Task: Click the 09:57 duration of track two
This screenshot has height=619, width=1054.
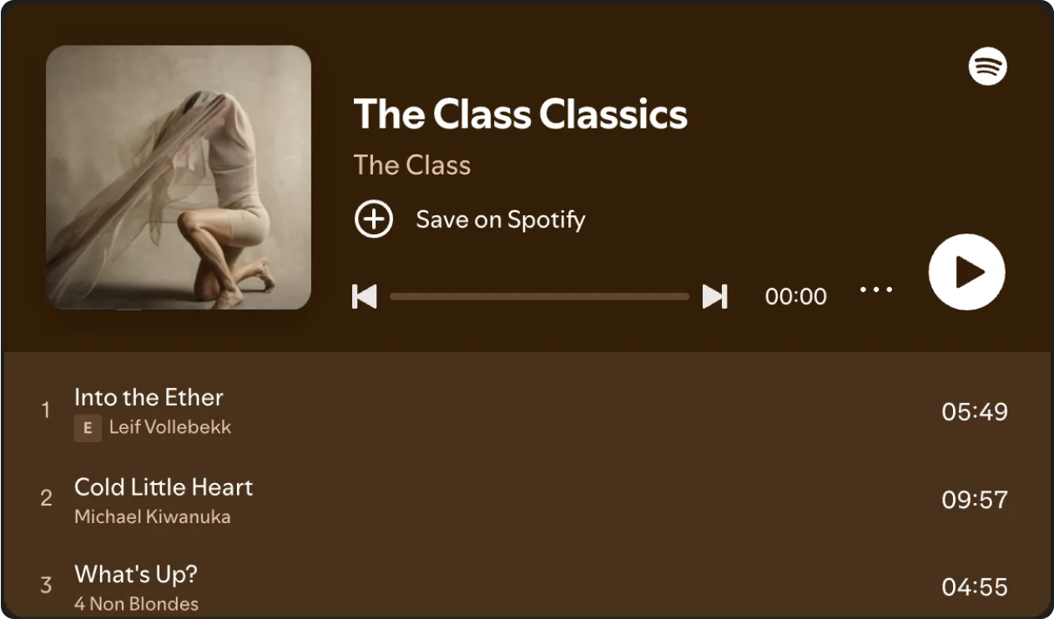Action: click(x=975, y=500)
